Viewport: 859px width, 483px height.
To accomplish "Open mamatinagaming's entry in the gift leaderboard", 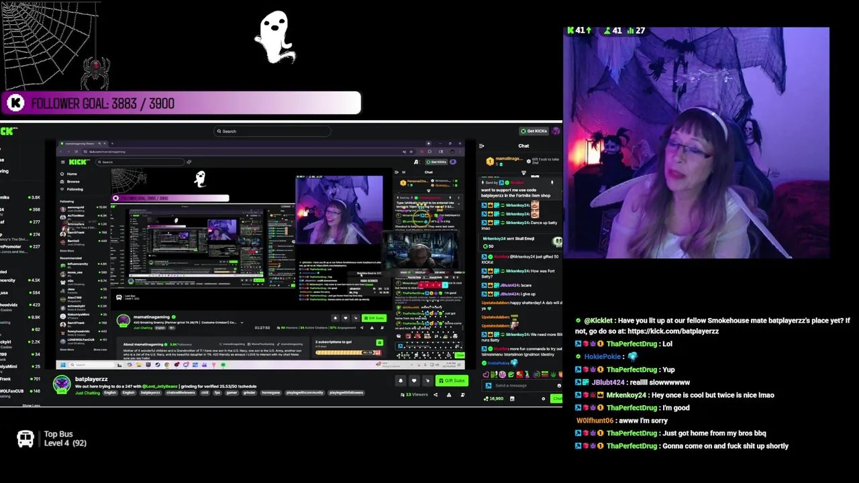I will click(x=503, y=160).
